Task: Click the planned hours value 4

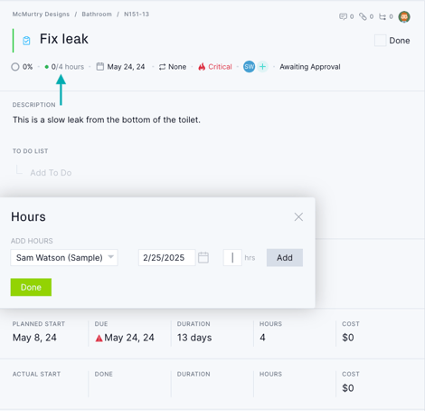Action: pyautogui.click(x=262, y=338)
